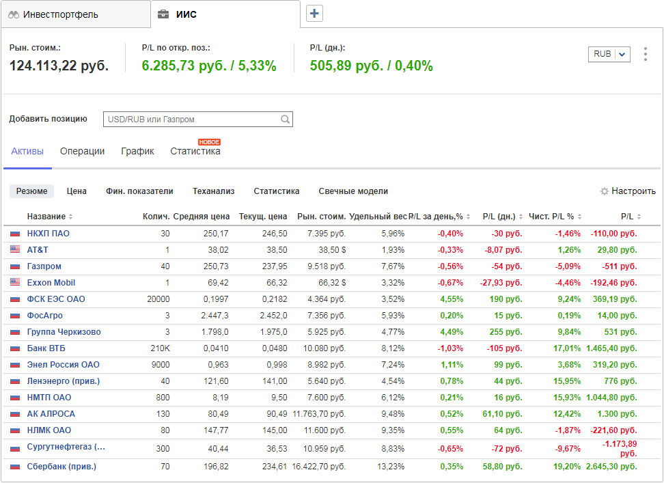Click the Настроить settings link
Screen dimensions: 664x483
(633, 191)
